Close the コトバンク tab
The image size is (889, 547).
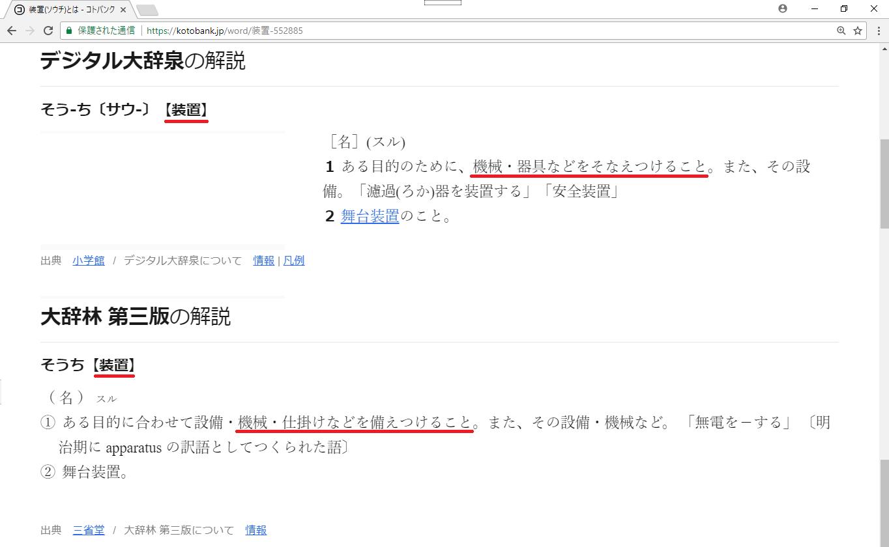[123, 10]
